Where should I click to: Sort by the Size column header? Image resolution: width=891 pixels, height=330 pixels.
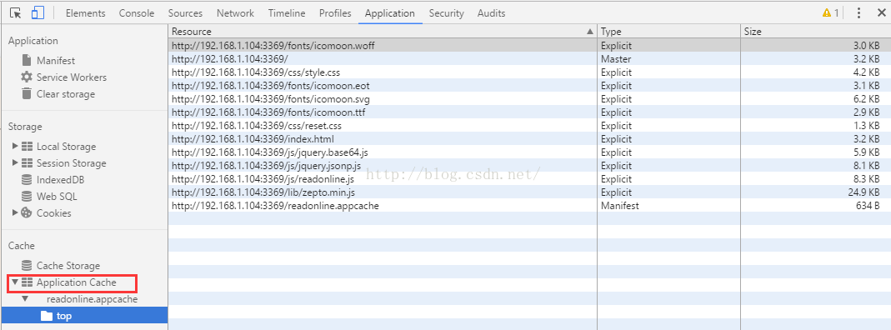click(x=816, y=31)
